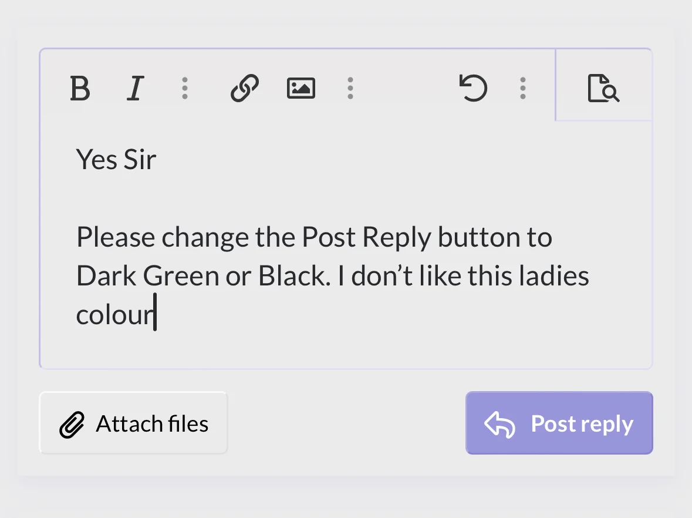Screen dimensions: 692x518
Task: Toggle bold formatting with the B icon
Action: point(80,88)
